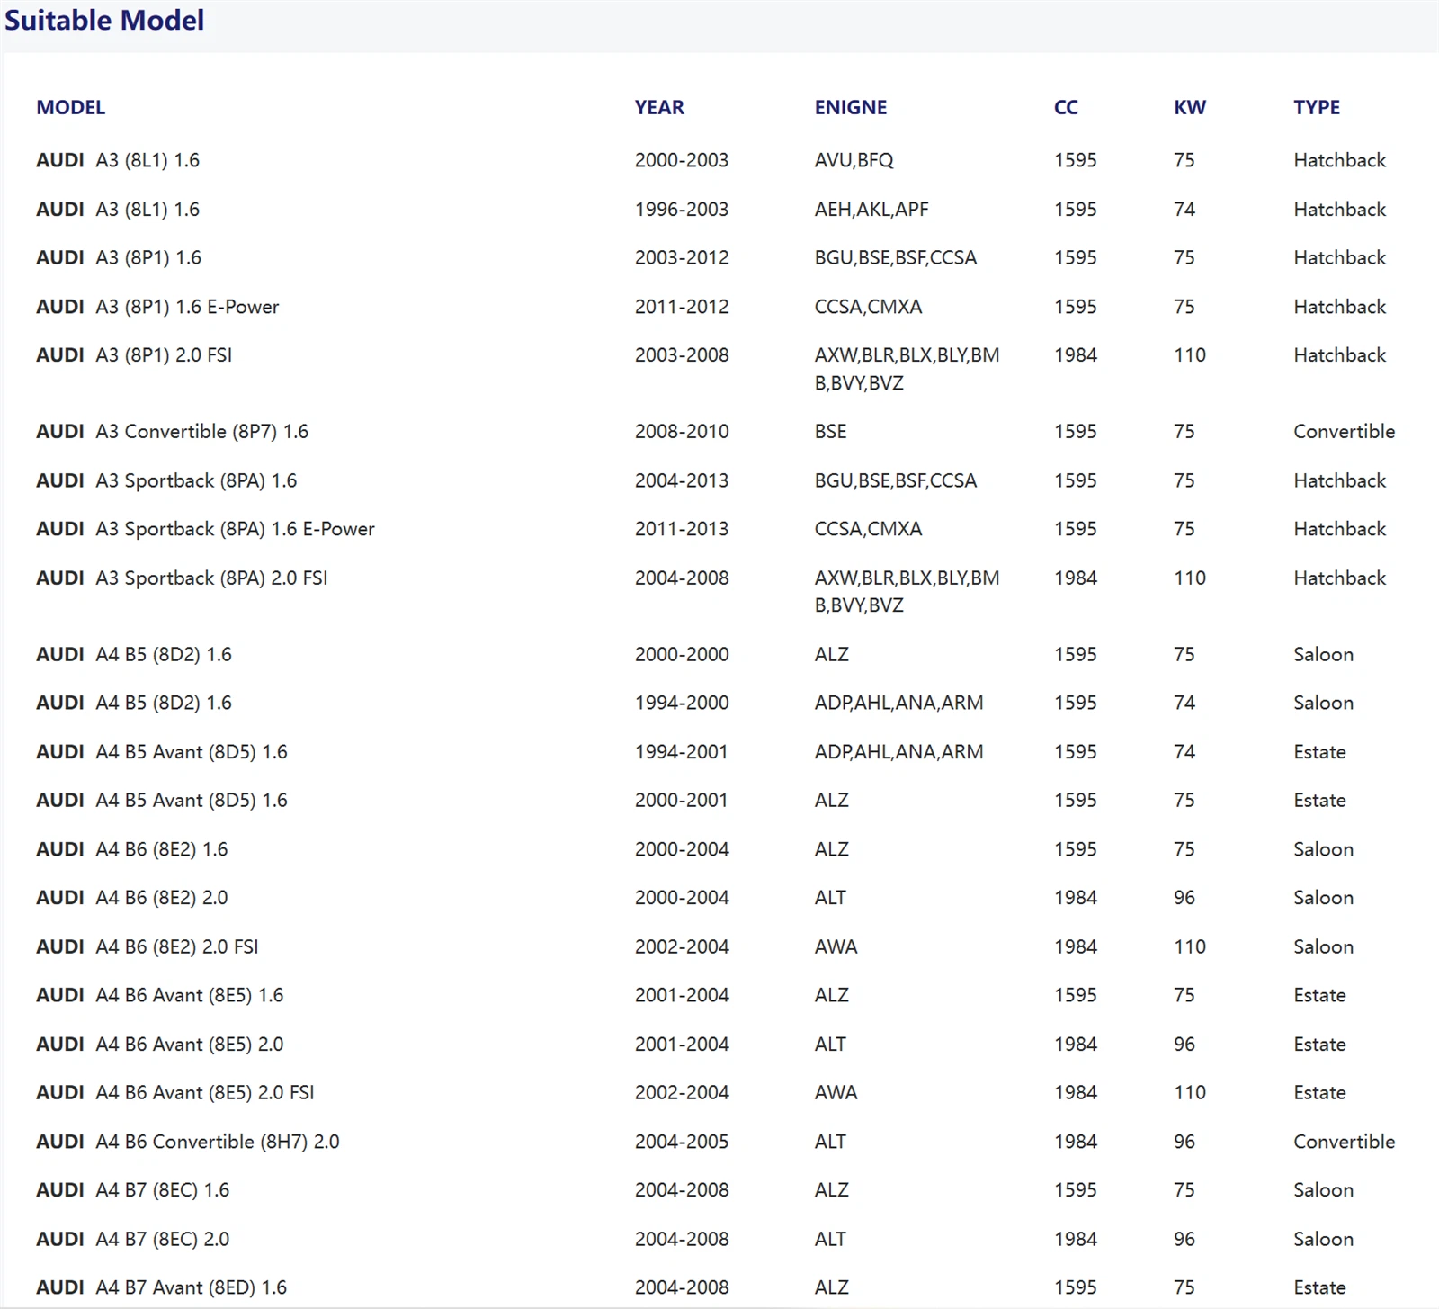
Task: Select the Convertible type cell in the A4 B6 Convertible (8H7) row
Action: (x=1345, y=1142)
